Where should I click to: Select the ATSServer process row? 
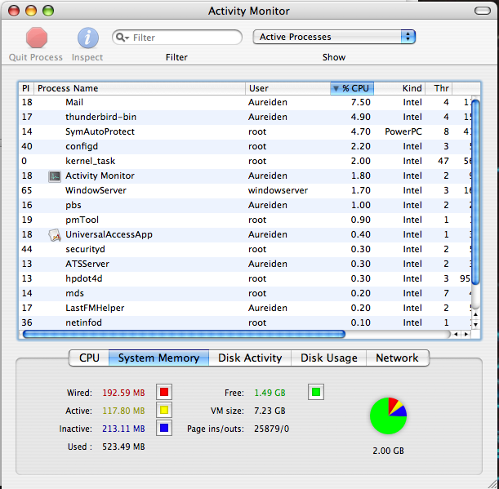pos(245,264)
